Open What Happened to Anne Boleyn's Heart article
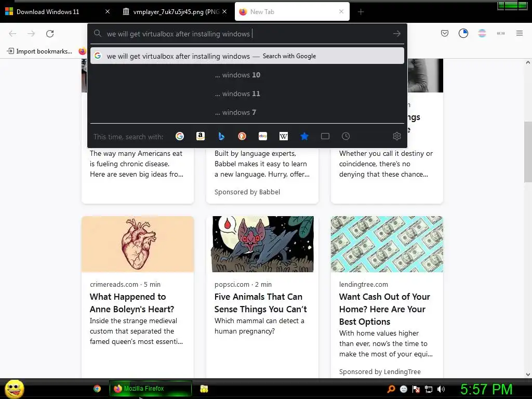This screenshot has width=532, height=399. [132, 303]
